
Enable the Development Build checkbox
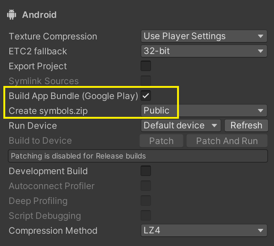146,171
